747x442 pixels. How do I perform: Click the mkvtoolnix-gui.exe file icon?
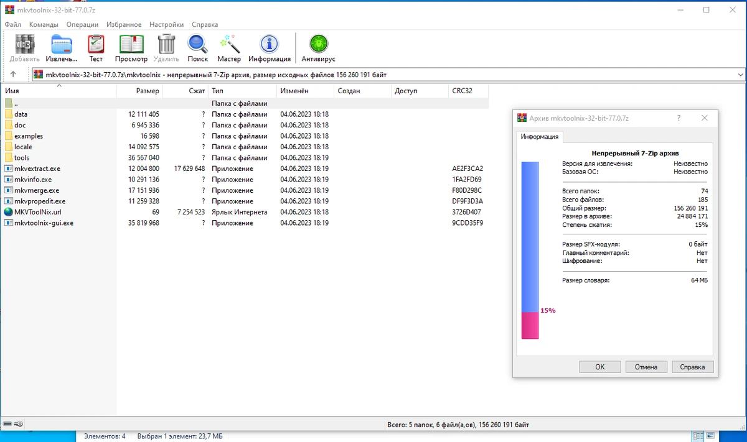point(8,223)
